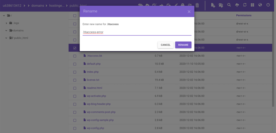Click the CANCEL button in Rename dialog
This screenshot has width=276, height=133.
[x=165, y=45]
